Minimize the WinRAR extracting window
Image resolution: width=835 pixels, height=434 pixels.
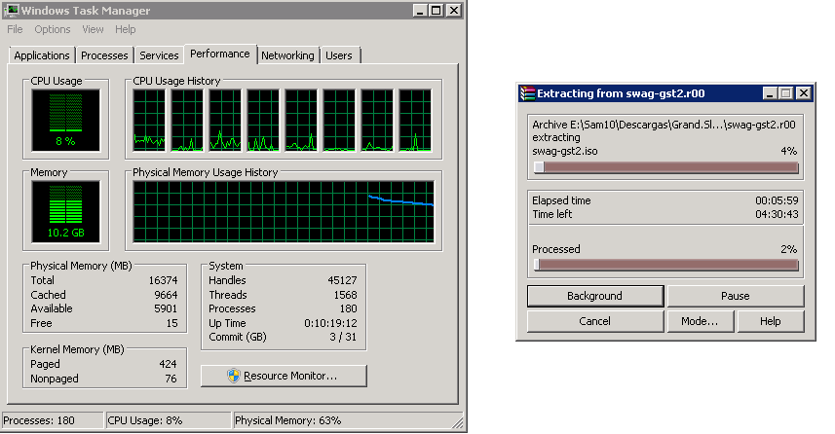coord(770,93)
